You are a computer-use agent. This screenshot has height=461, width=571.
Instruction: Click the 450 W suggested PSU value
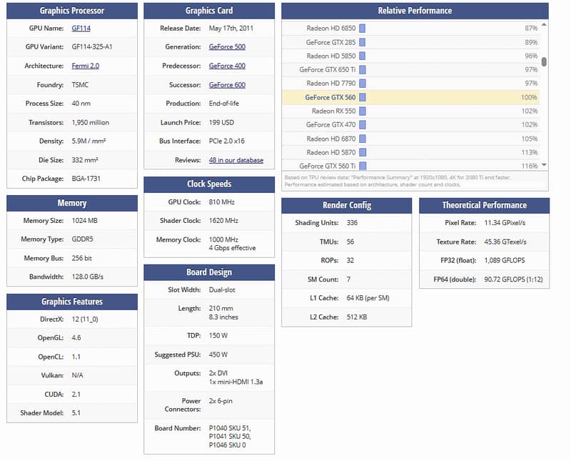point(218,354)
